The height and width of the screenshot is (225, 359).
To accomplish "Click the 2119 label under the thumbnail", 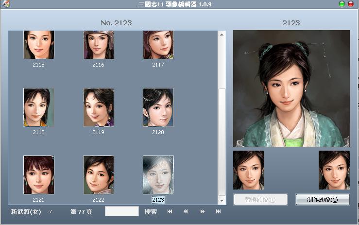I will pyautogui.click(x=99, y=132).
